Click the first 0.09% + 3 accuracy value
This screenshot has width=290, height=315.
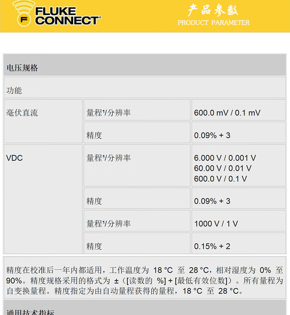[x=212, y=135]
